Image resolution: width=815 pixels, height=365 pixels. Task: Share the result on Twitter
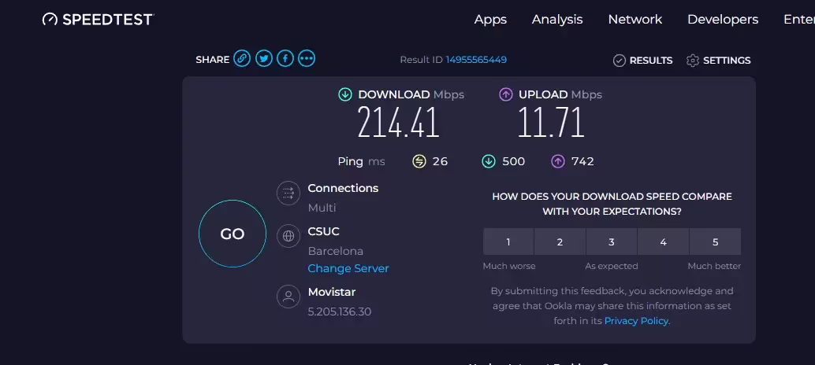(263, 58)
